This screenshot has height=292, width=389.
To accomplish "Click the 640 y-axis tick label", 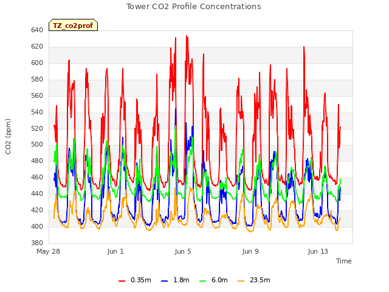I will point(37,30).
